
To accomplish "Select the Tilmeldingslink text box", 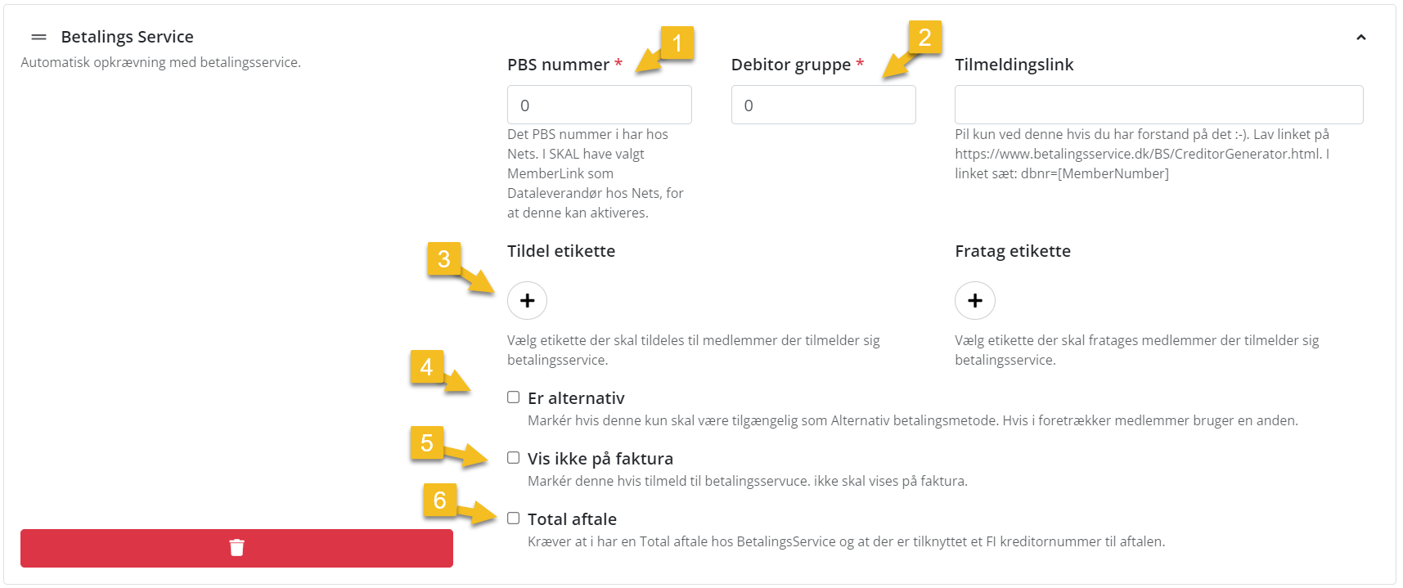I will click(x=1158, y=105).
